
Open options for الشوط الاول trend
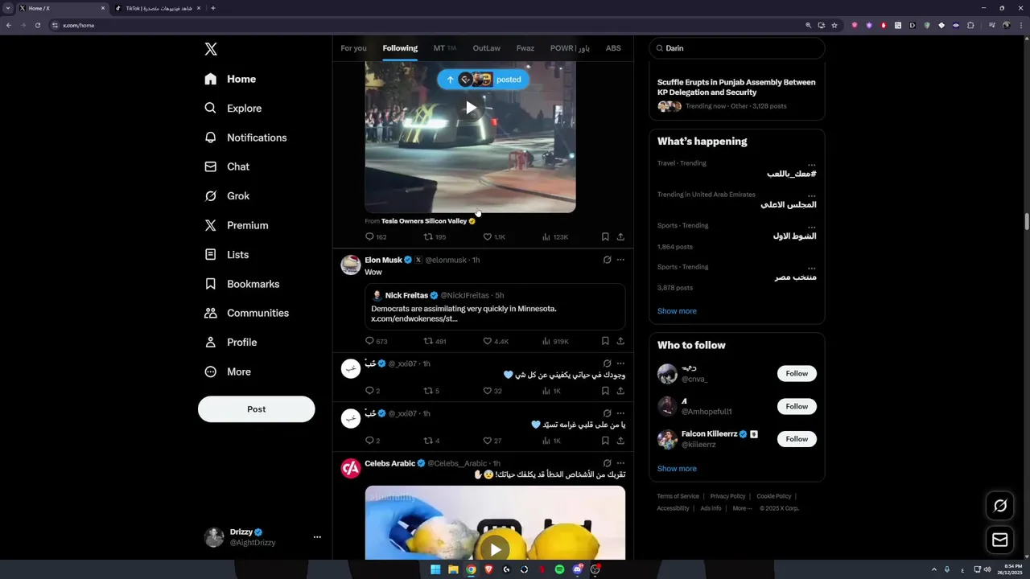(811, 226)
